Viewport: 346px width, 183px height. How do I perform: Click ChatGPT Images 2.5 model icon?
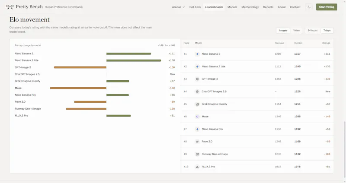(x=197, y=91)
